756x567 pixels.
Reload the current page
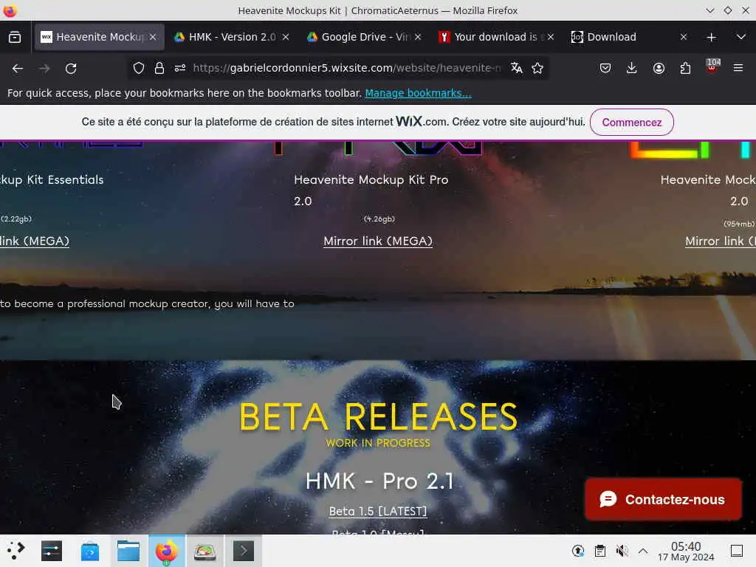click(71, 69)
